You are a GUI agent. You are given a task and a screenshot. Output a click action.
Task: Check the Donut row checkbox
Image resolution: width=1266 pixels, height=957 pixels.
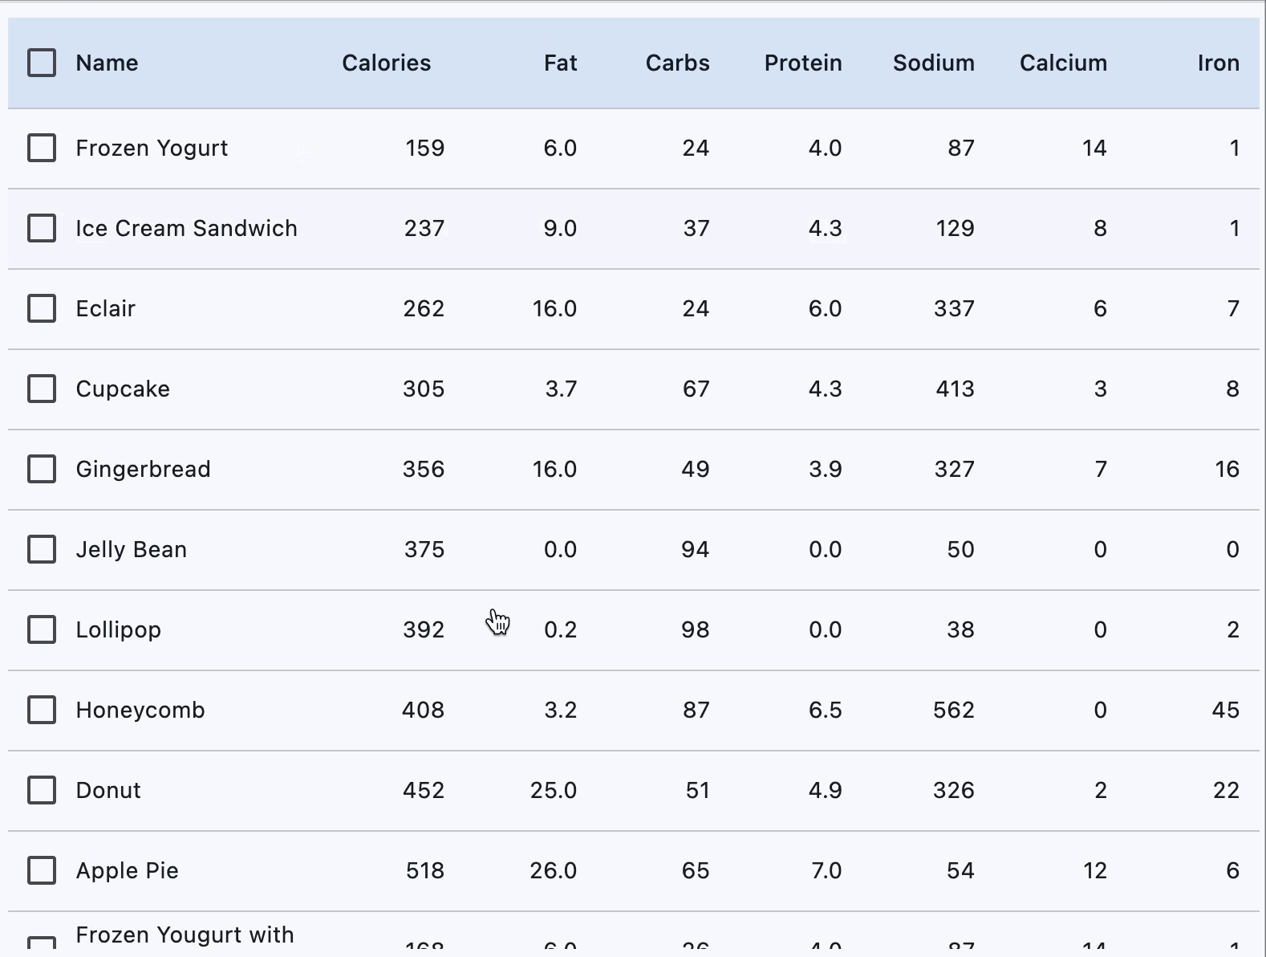click(42, 790)
